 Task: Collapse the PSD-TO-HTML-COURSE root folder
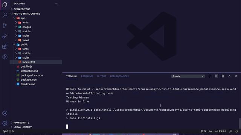[27, 13]
